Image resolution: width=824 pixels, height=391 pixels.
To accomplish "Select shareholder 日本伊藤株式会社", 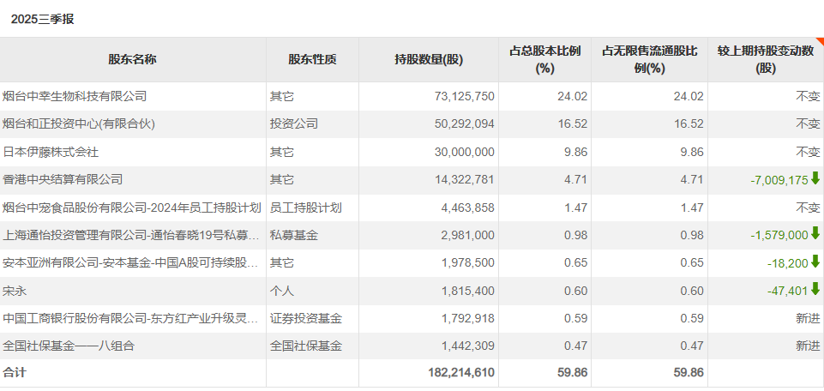I will click(x=51, y=153).
